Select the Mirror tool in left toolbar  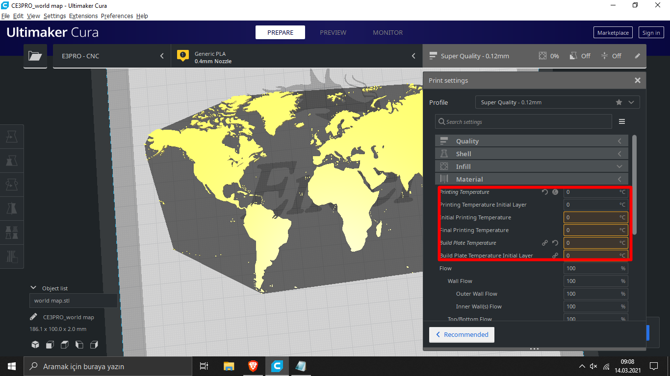[12, 208]
